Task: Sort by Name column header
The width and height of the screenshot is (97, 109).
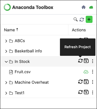Action: [x=11, y=30]
